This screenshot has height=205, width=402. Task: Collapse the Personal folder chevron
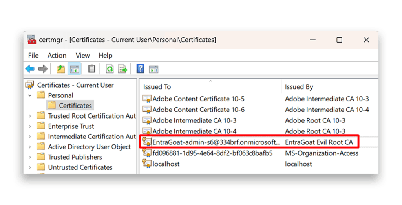point(30,95)
